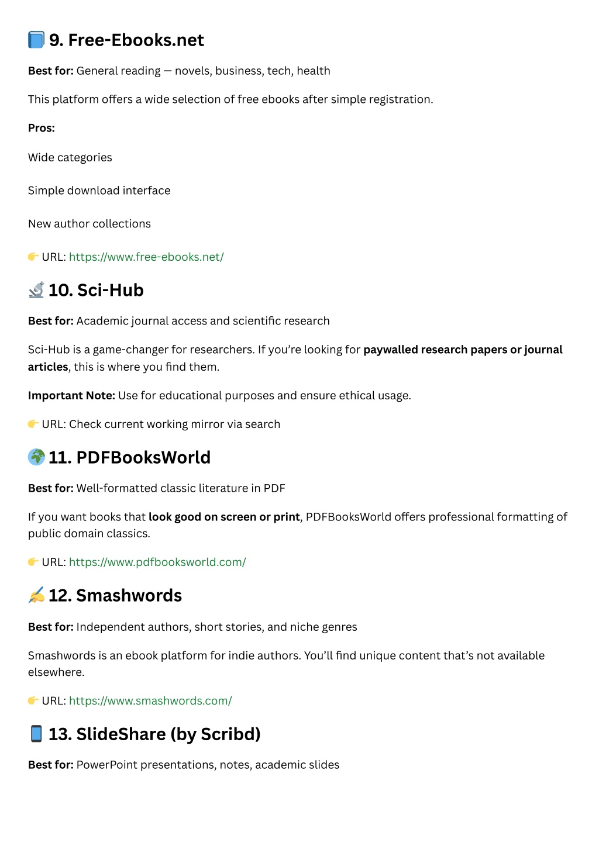This screenshot has height=846, width=599.
Task: Follow the https://www.smashwords.com/ link
Action: 150,700
